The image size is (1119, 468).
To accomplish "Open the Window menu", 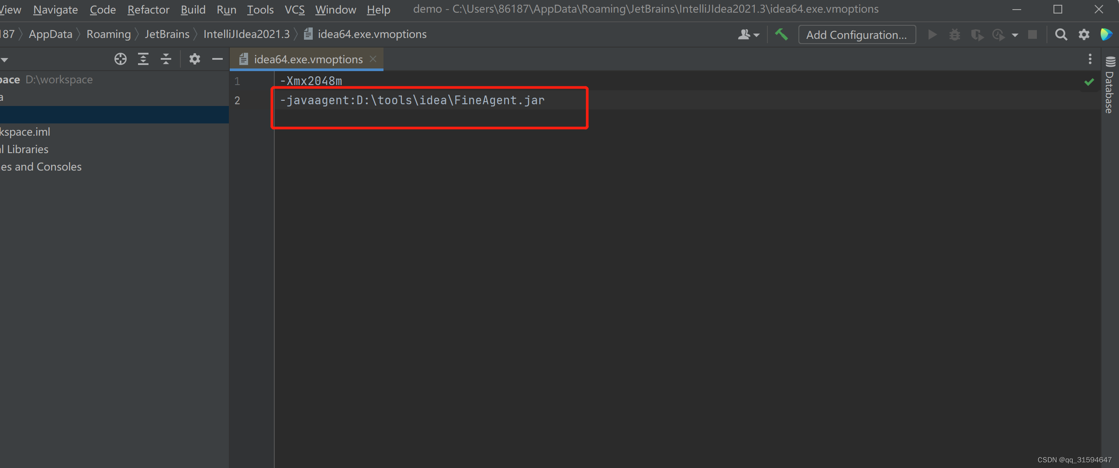I will tap(335, 10).
